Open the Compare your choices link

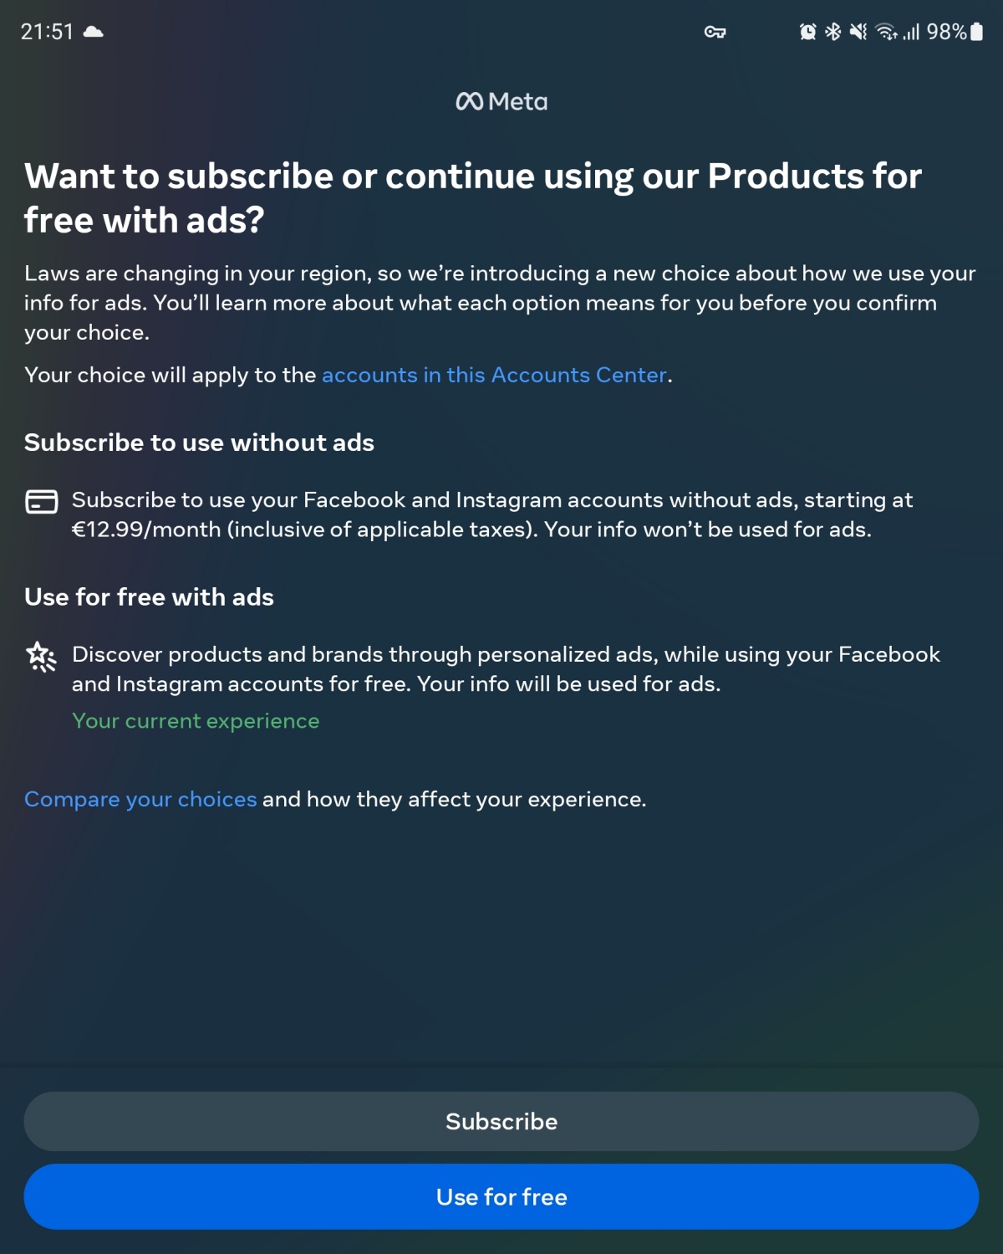point(140,799)
